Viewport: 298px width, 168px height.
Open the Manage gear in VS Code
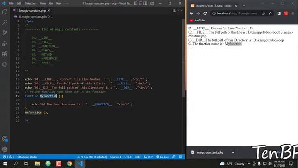tap(5, 149)
